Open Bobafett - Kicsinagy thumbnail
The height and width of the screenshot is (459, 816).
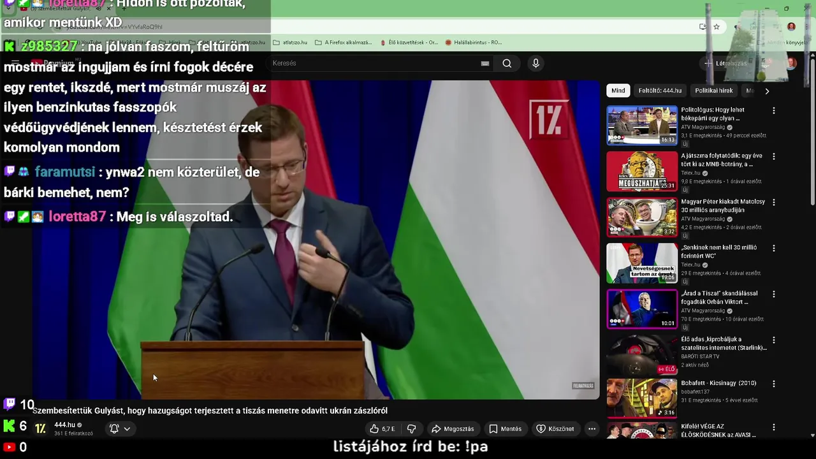click(x=642, y=398)
